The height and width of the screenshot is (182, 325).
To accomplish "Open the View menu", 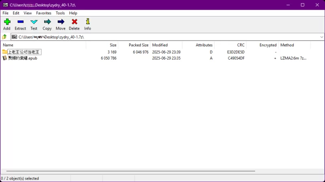I will coord(28,13).
